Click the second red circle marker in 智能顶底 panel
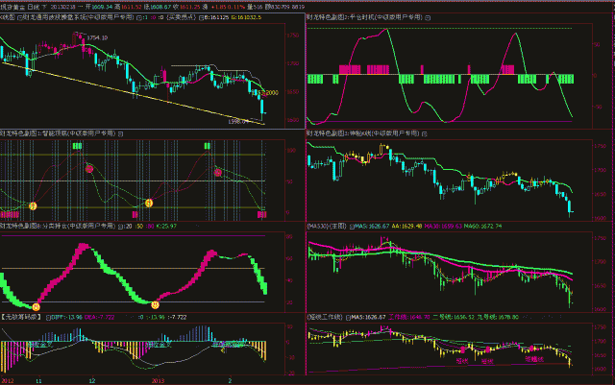 pyautogui.click(x=218, y=173)
